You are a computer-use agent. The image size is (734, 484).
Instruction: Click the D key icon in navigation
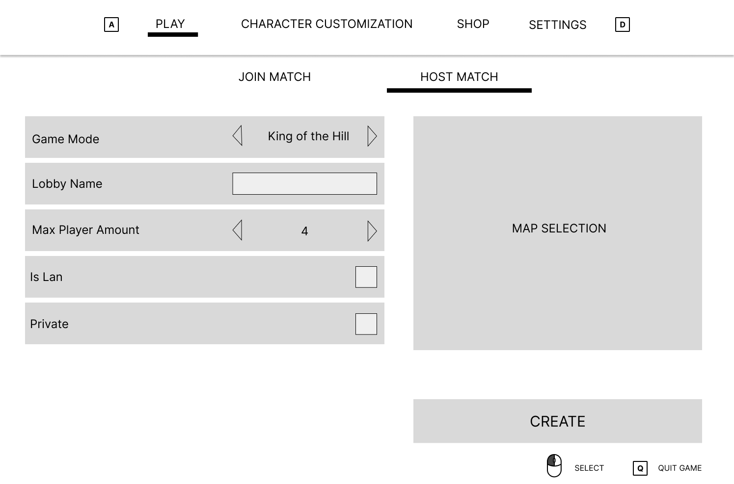click(622, 25)
